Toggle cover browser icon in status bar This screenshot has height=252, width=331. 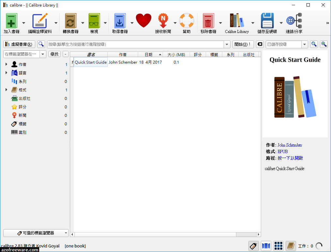(x=266, y=246)
